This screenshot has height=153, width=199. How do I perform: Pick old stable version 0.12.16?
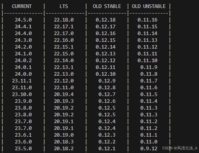click(106, 33)
